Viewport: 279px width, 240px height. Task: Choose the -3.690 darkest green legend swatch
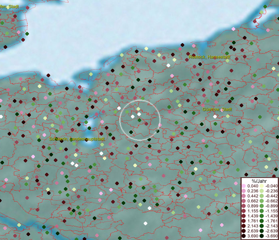coord(261,236)
